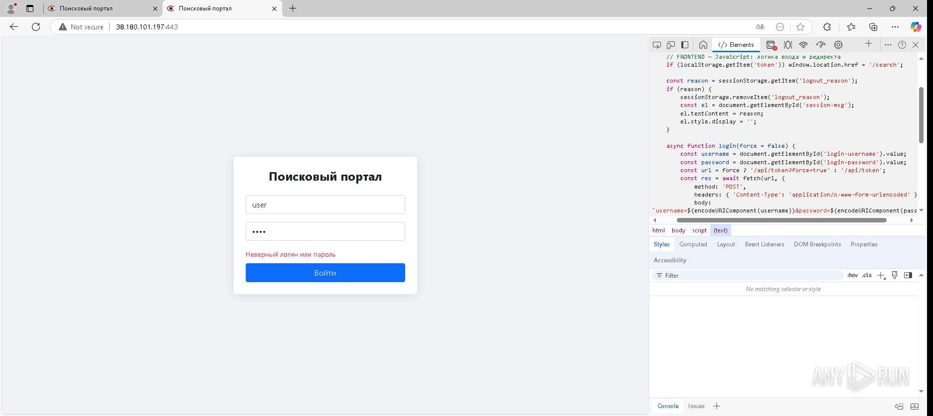This screenshot has height=416, width=933.
Task: Click the vertical scrollbar in Elements pane
Action: pos(921,115)
